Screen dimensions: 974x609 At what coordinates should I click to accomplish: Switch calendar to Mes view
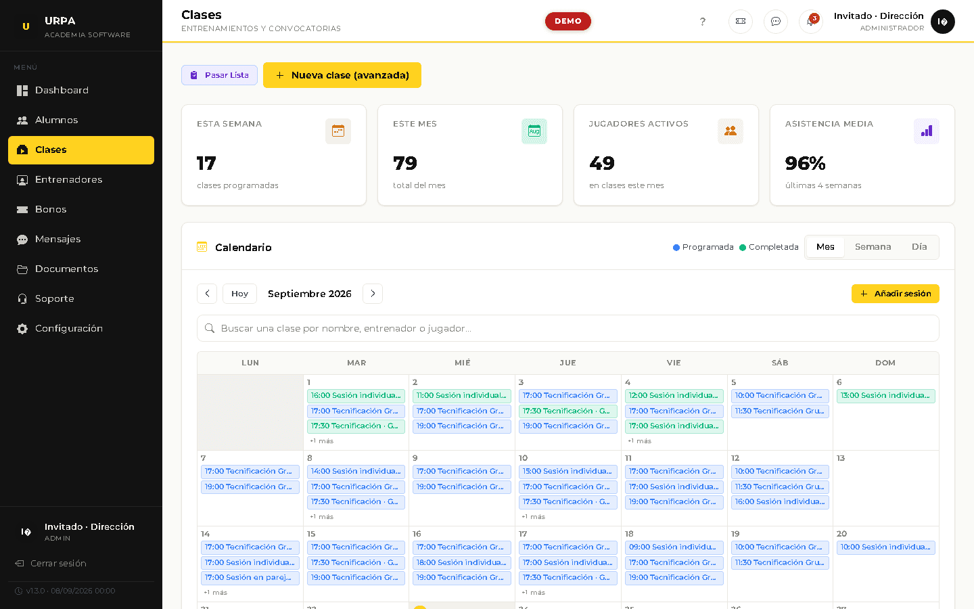pyautogui.click(x=825, y=247)
